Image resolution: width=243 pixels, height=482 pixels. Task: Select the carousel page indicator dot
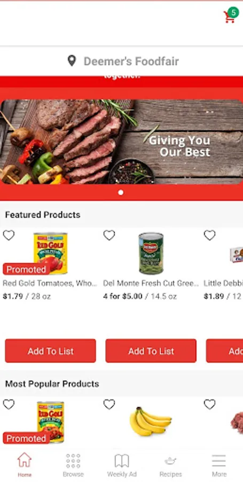(x=121, y=192)
